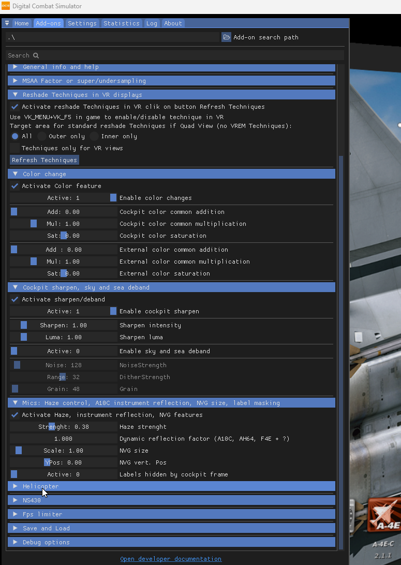This screenshot has width=401, height=565.
Task: Click the NVG size scale slider
Action: tap(63, 451)
